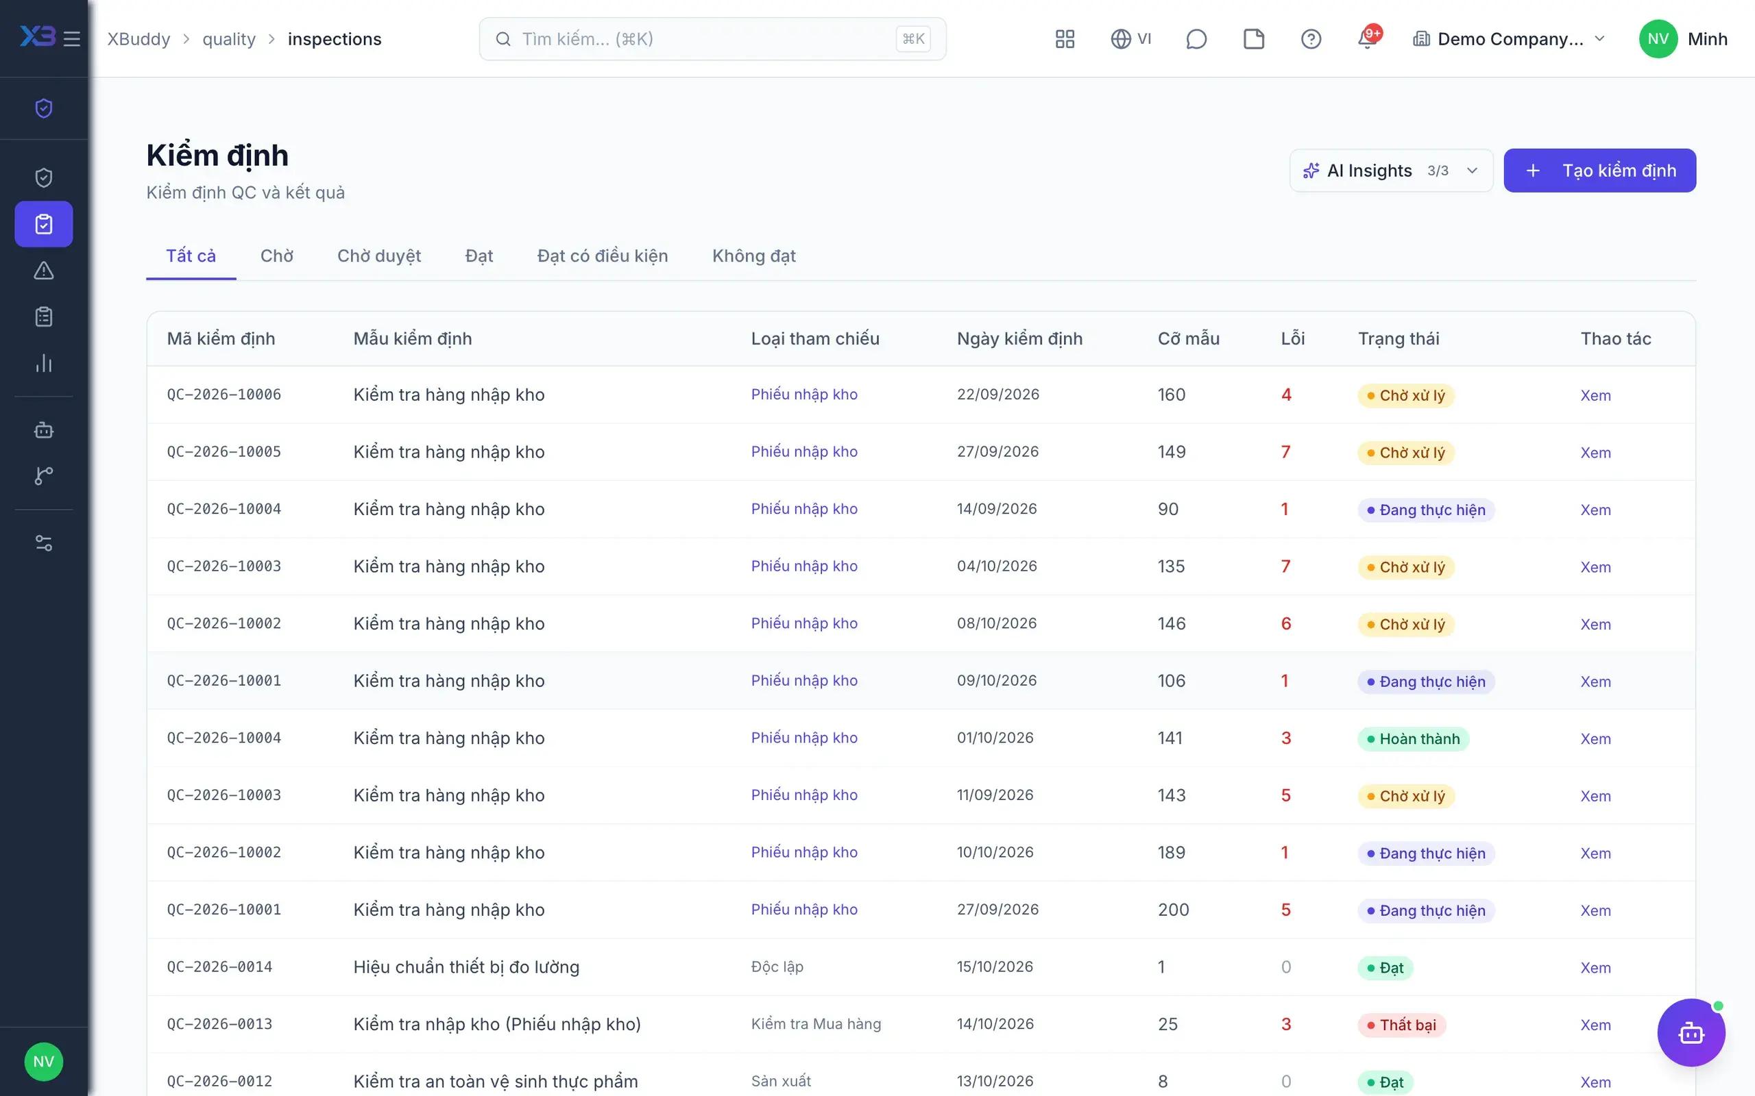Open the apps grid icon in header
The width and height of the screenshot is (1755, 1096).
(x=1065, y=39)
